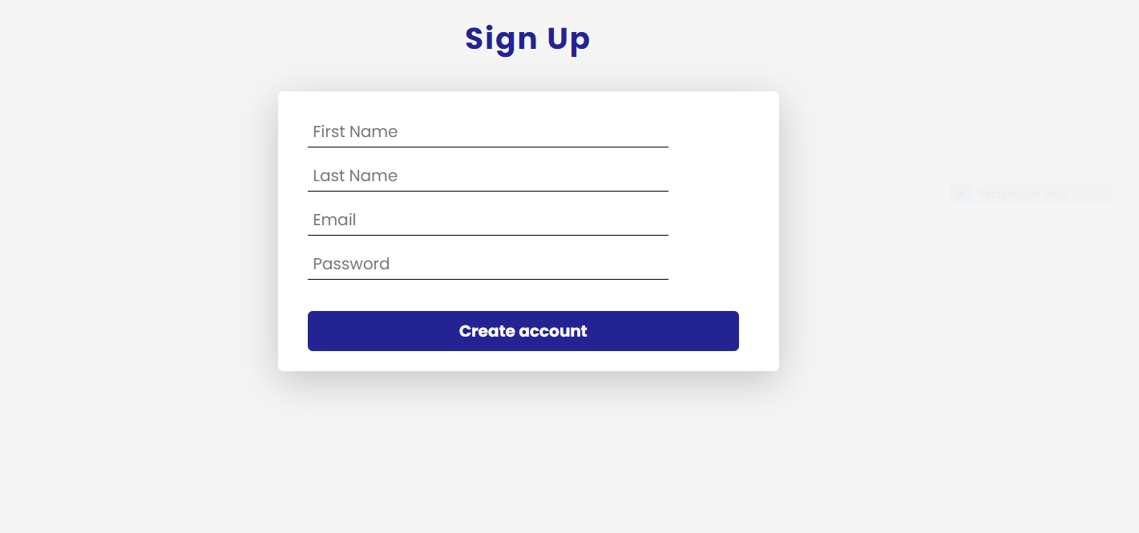
Task: Focus the First Name placeholder text
Action: [x=355, y=131]
